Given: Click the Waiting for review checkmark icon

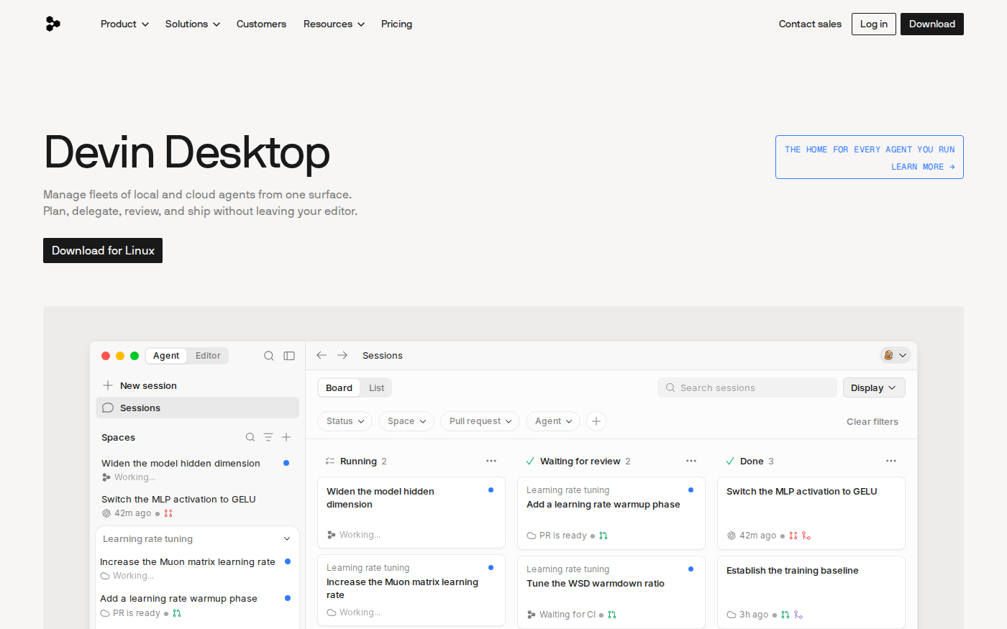Looking at the screenshot, I should coord(530,461).
